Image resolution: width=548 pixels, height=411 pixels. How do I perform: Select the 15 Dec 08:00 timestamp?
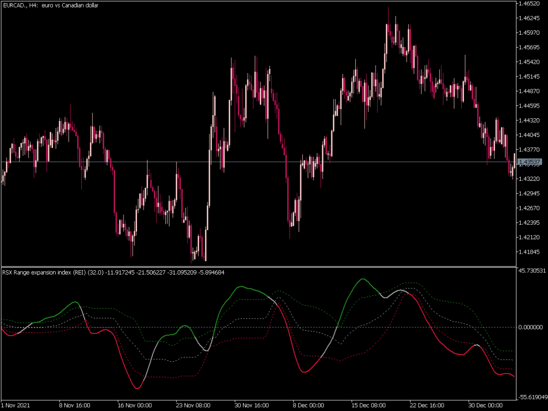coord(368,406)
